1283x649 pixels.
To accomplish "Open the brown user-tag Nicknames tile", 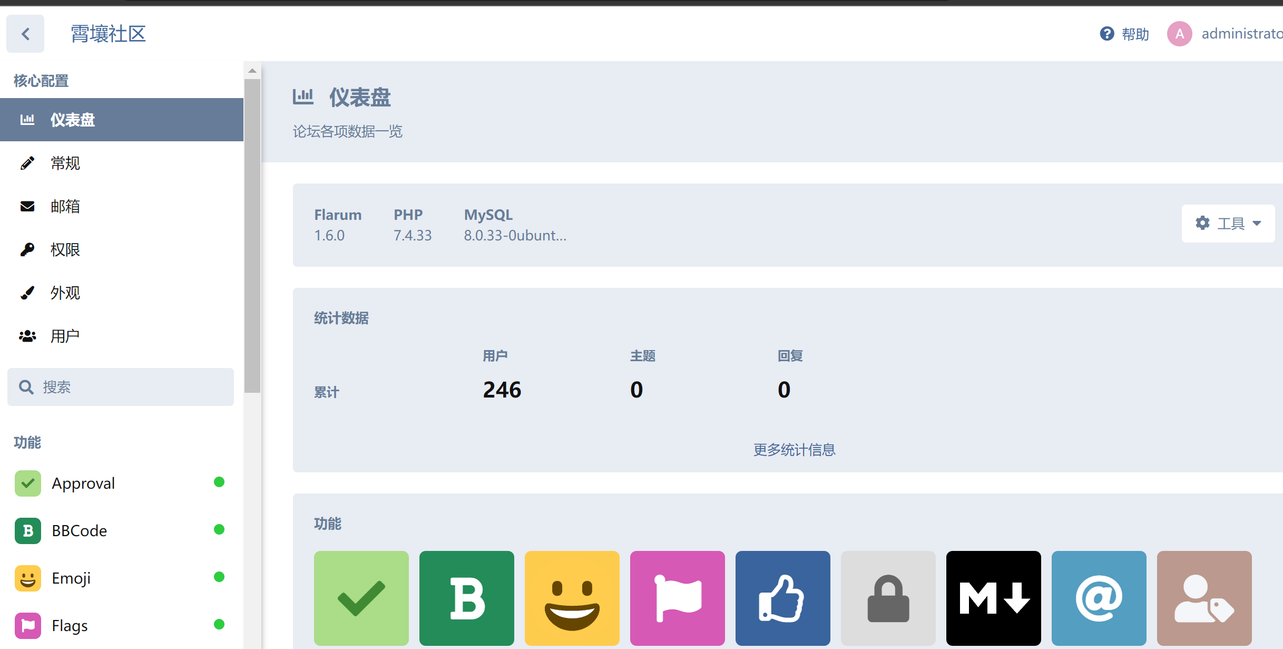I will pos(1204,598).
